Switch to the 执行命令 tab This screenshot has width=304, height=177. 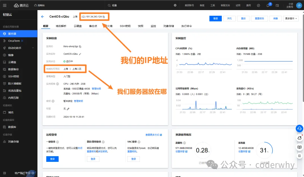coord(187,26)
